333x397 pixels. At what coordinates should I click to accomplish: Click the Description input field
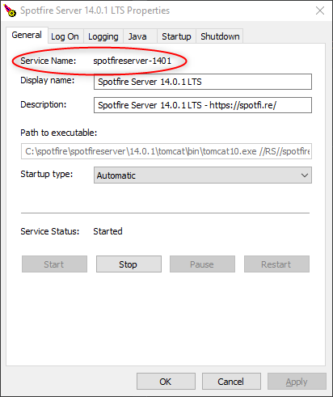click(x=203, y=105)
